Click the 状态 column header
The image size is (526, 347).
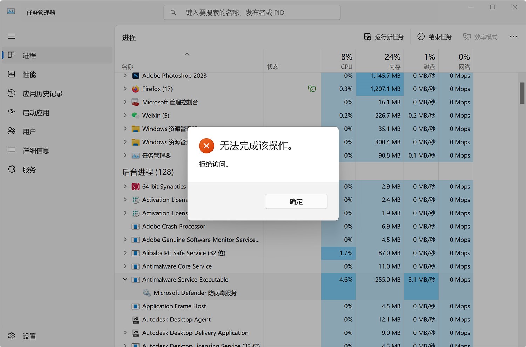click(292, 61)
